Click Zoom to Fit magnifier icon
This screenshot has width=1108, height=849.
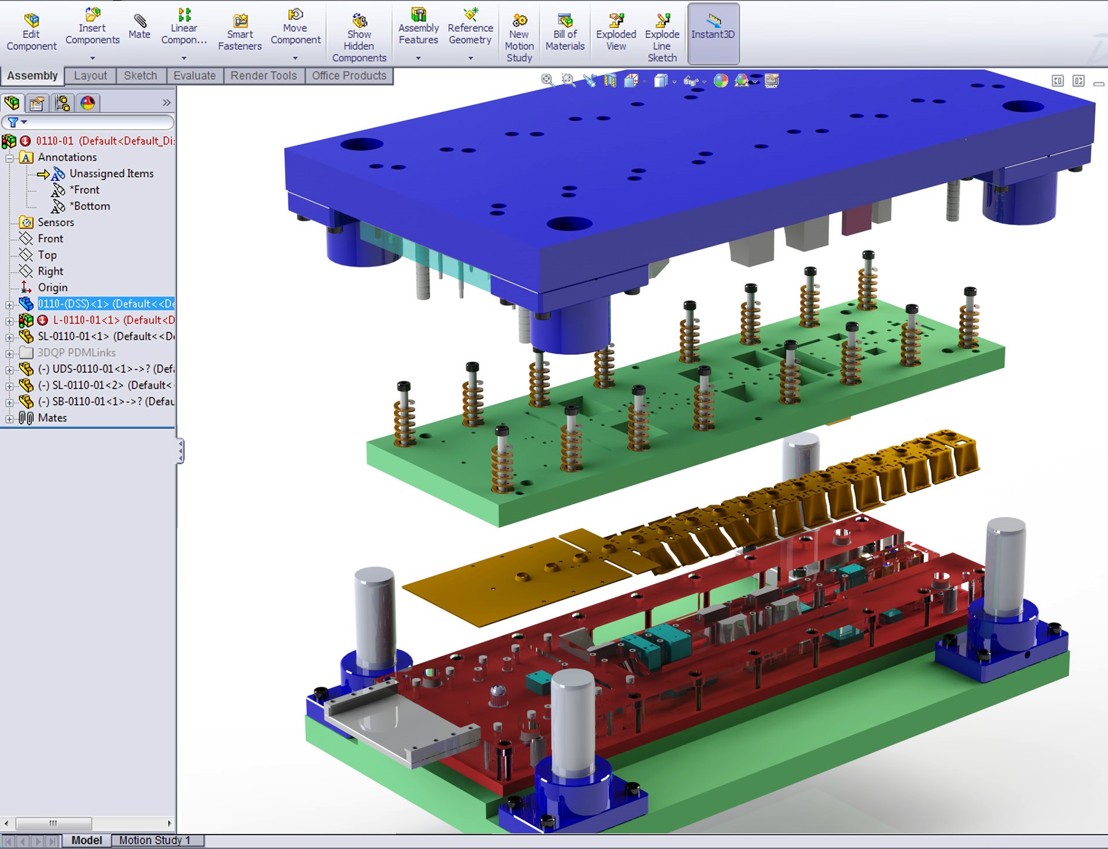click(x=547, y=80)
